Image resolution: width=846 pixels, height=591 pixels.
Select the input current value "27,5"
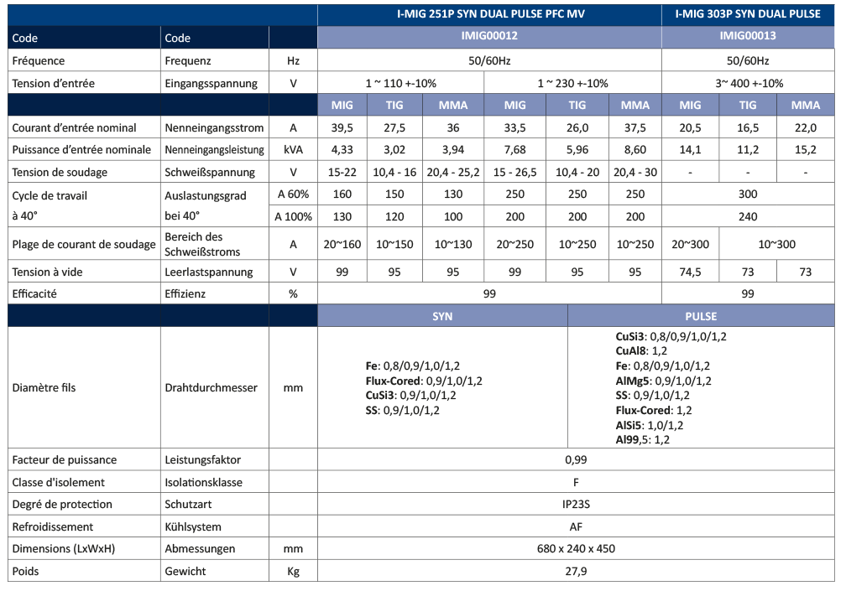coord(394,128)
